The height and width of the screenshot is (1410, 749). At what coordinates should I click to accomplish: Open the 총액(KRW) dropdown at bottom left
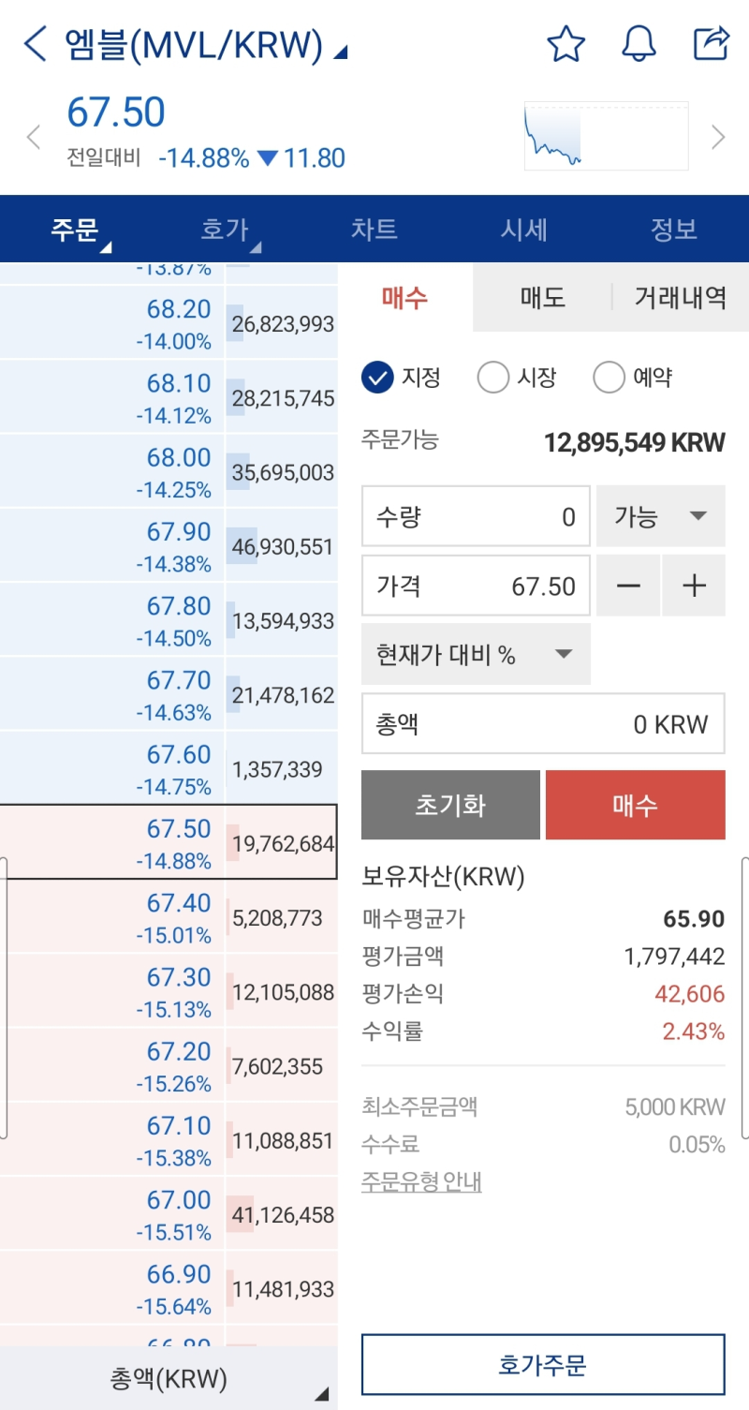169,1378
